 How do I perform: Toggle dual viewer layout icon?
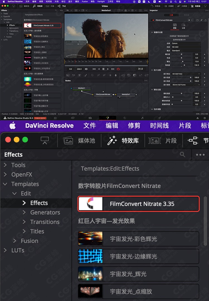tap(140, 10)
